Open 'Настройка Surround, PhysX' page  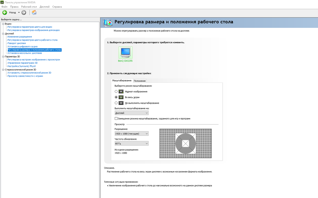pyautogui.click(x=21, y=66)
